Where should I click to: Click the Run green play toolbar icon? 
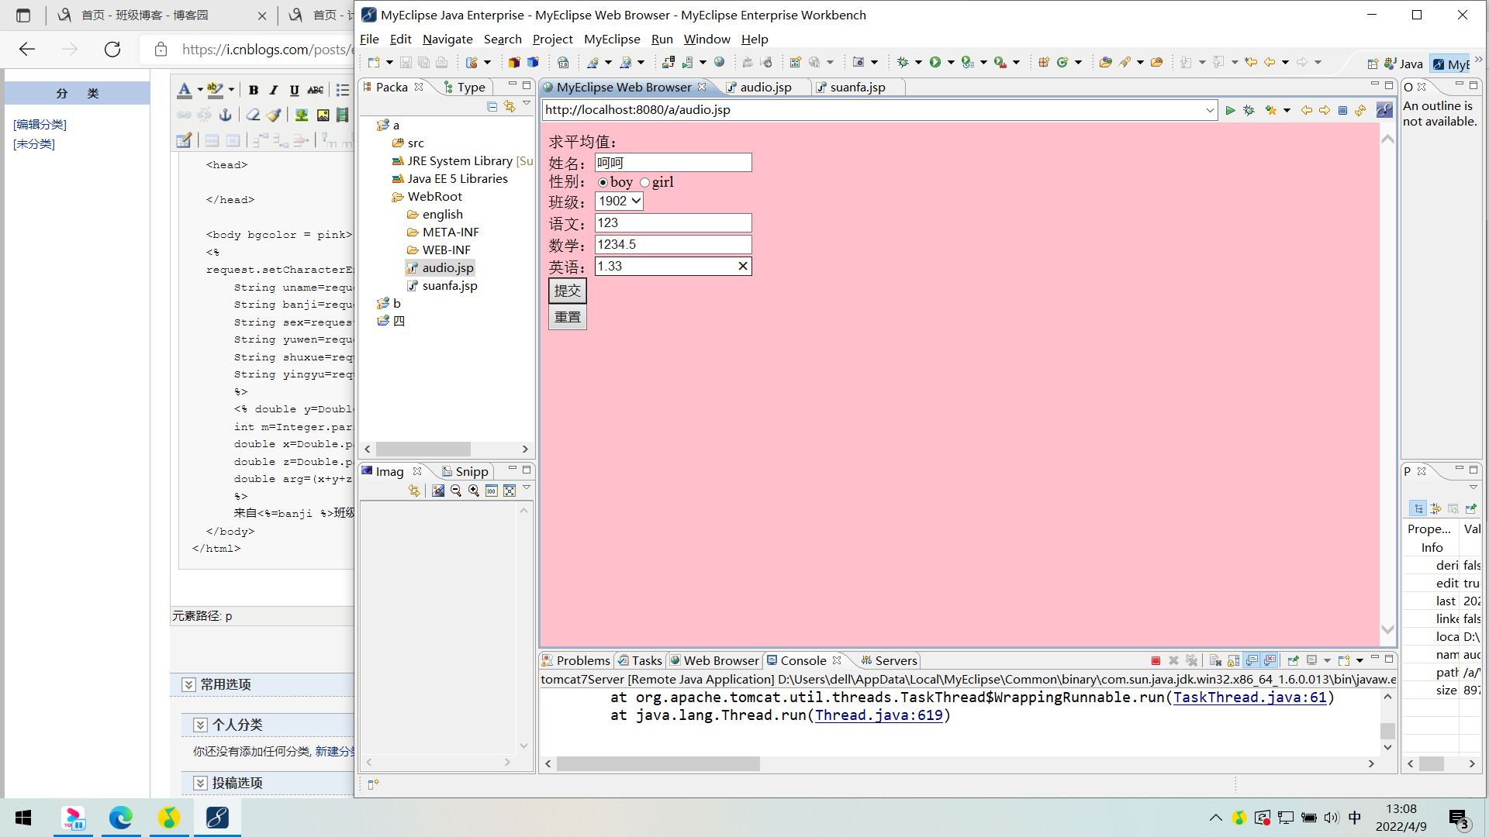pos(935,62)
